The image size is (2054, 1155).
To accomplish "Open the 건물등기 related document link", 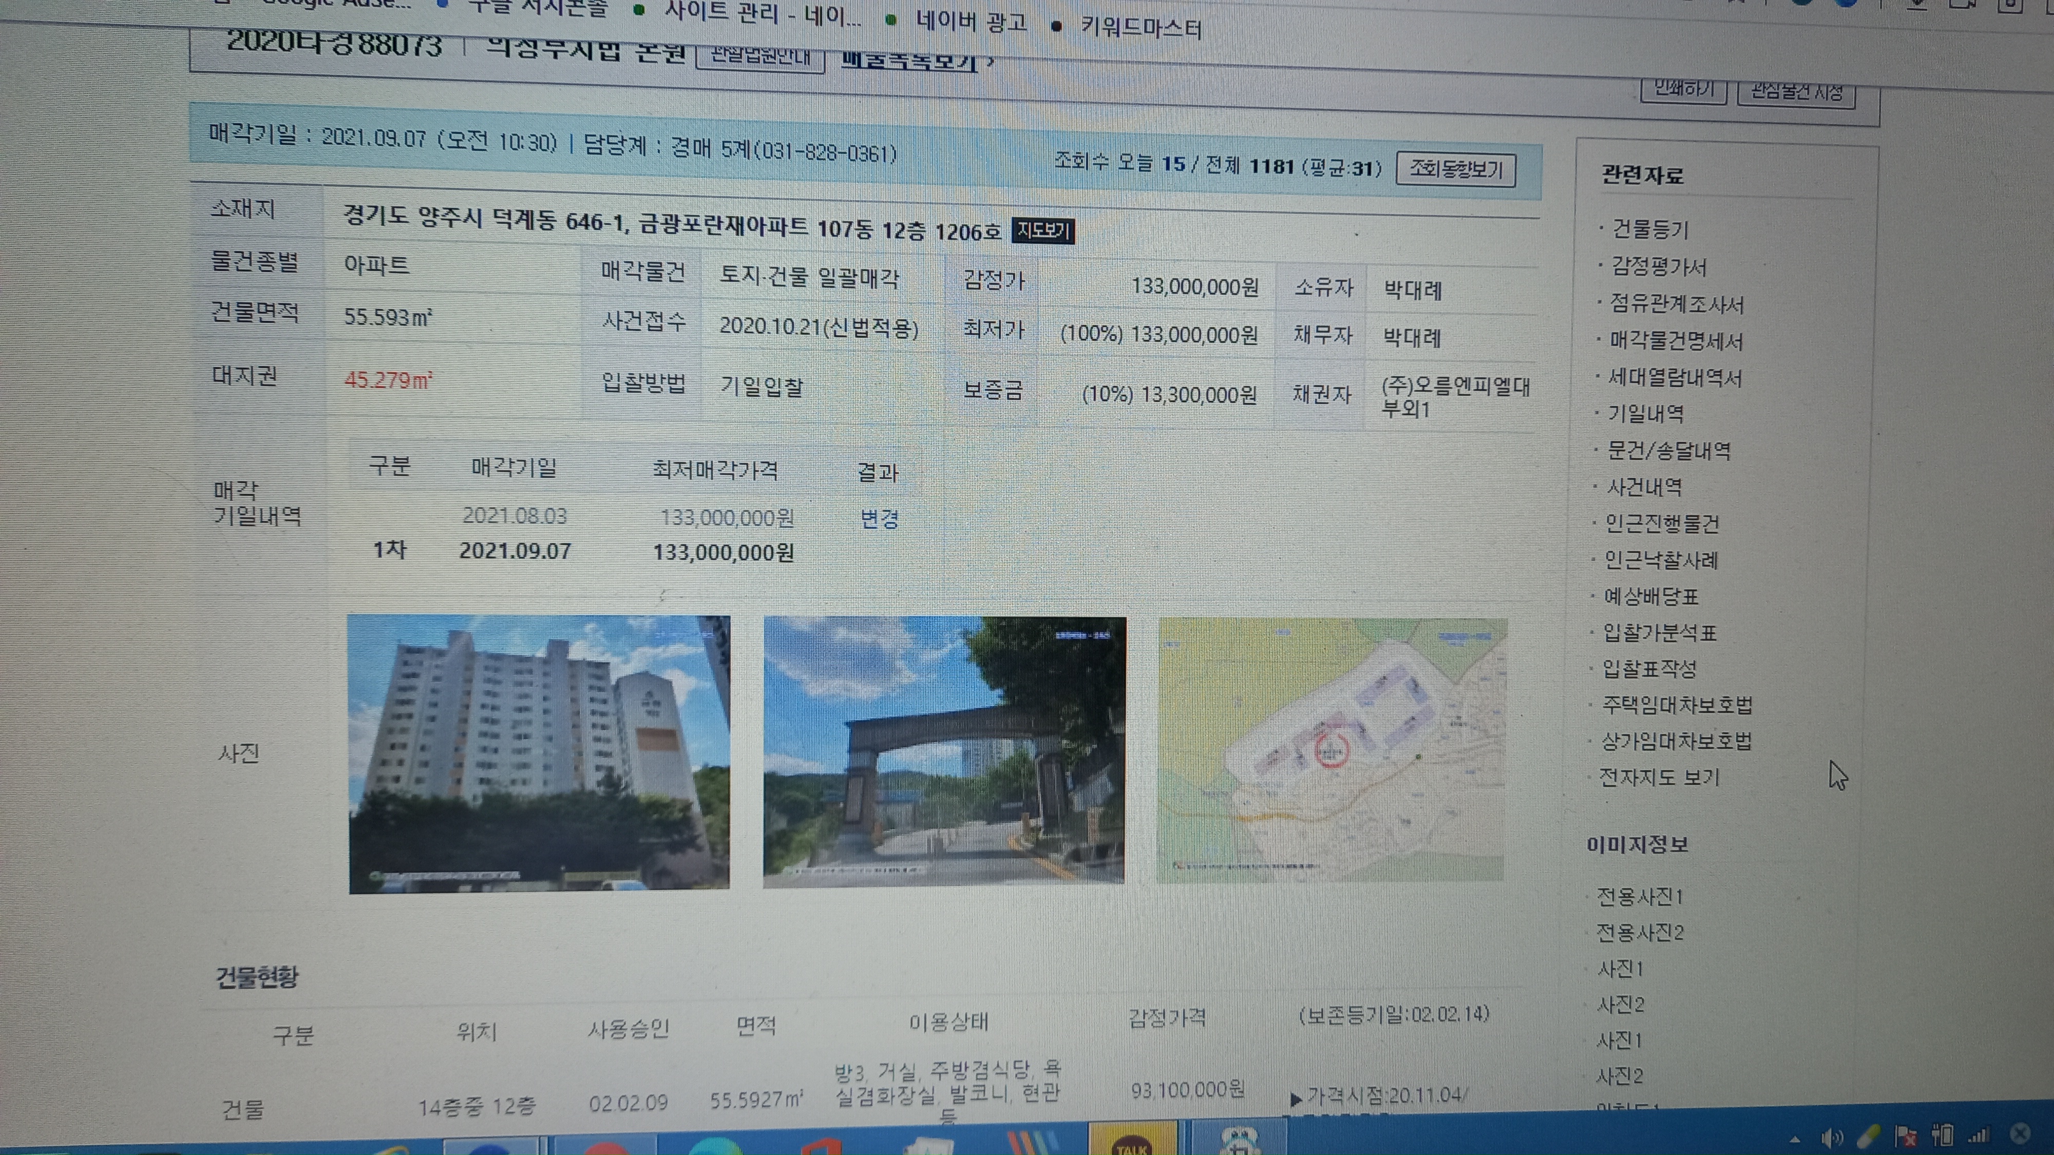I will pos(1650,229).
